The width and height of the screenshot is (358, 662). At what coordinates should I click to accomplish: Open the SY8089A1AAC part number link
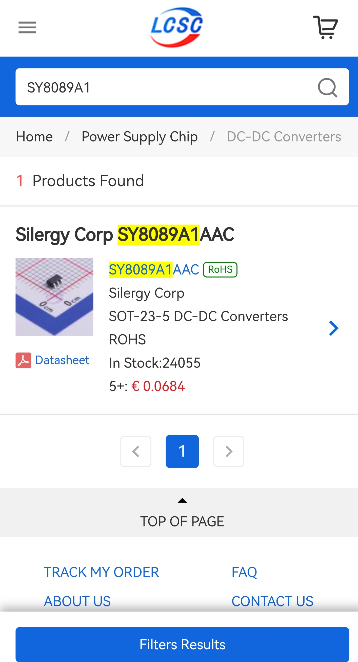point(154,270)
